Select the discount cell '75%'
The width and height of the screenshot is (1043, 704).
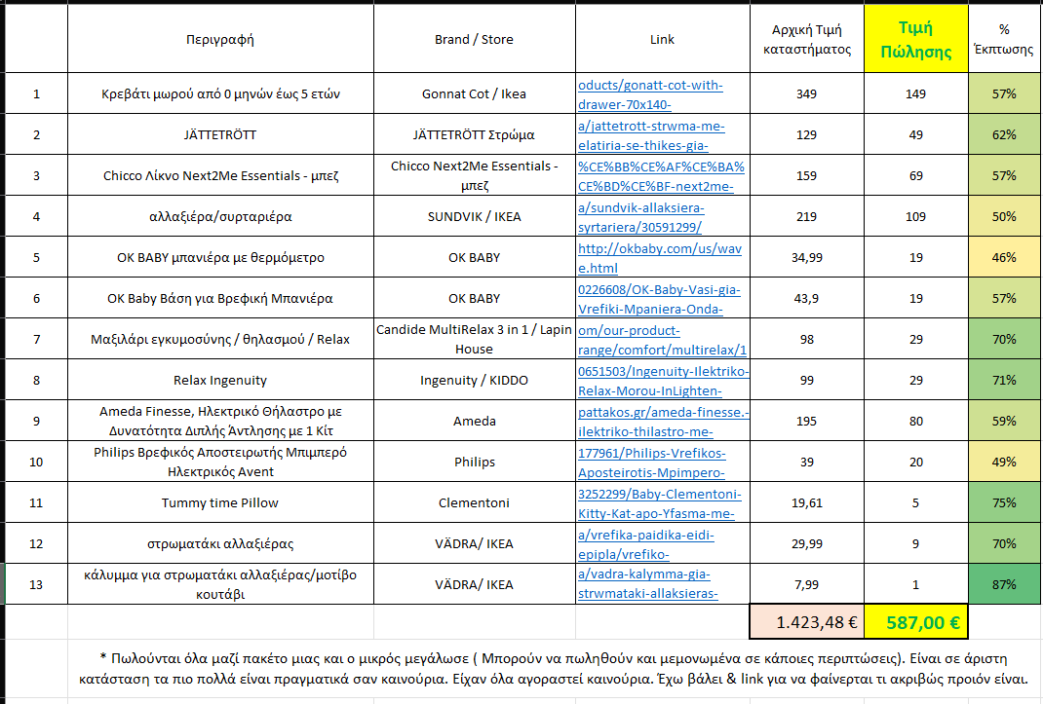1004,502
